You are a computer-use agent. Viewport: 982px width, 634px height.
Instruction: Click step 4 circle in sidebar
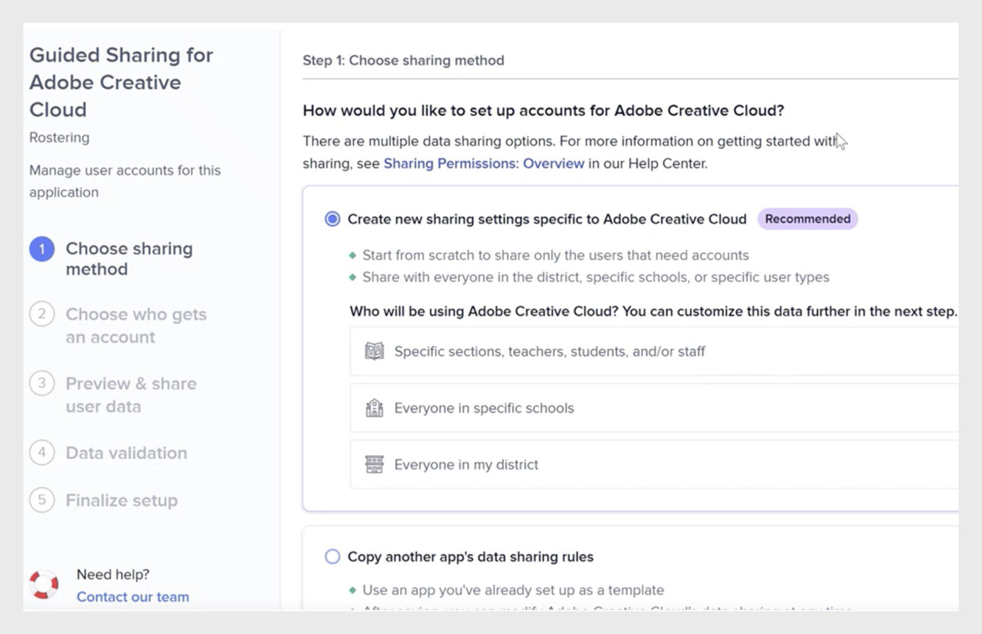[42, 453]
